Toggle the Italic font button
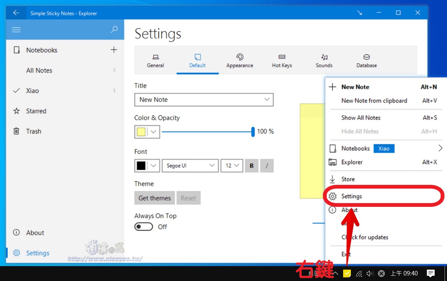Image resolution: width=447 pixels, height=281 pixels. point(267,166)
